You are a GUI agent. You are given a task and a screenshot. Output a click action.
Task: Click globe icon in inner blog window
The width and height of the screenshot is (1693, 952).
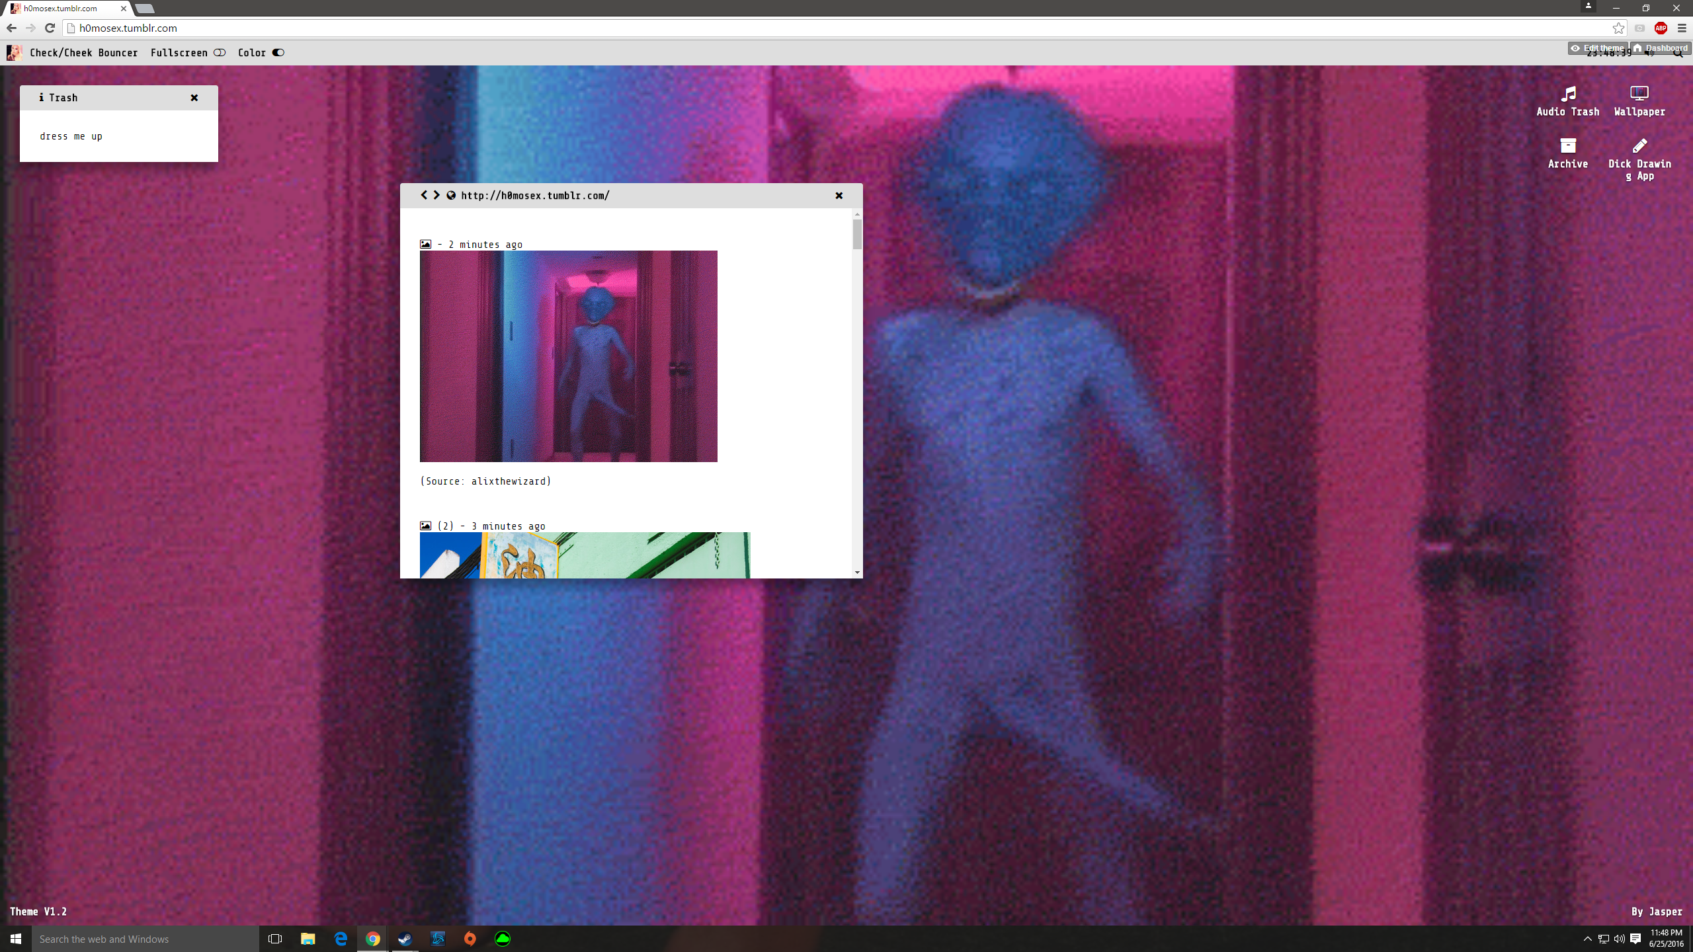pyautogui.click(x=451, y=195)
